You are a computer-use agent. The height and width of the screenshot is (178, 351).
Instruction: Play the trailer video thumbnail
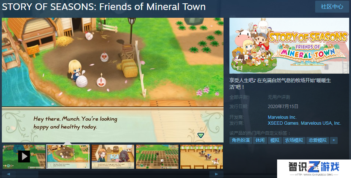tap(24, 157)
